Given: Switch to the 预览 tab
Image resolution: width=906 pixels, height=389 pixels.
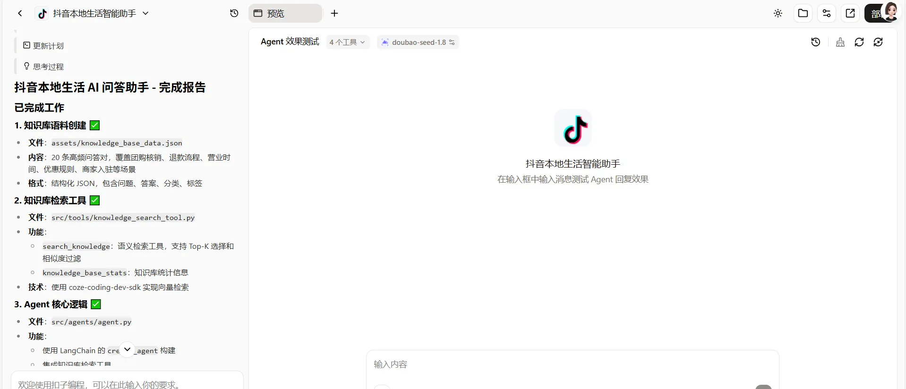Looking at the screenshot, I should (285, 13).
